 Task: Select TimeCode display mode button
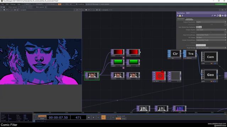pos(42,116)
